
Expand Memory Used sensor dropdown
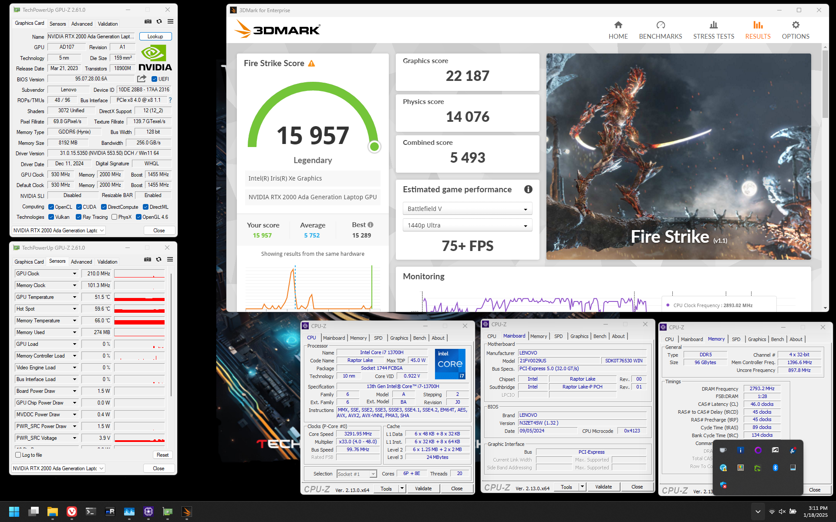click(x=74, y=332)
